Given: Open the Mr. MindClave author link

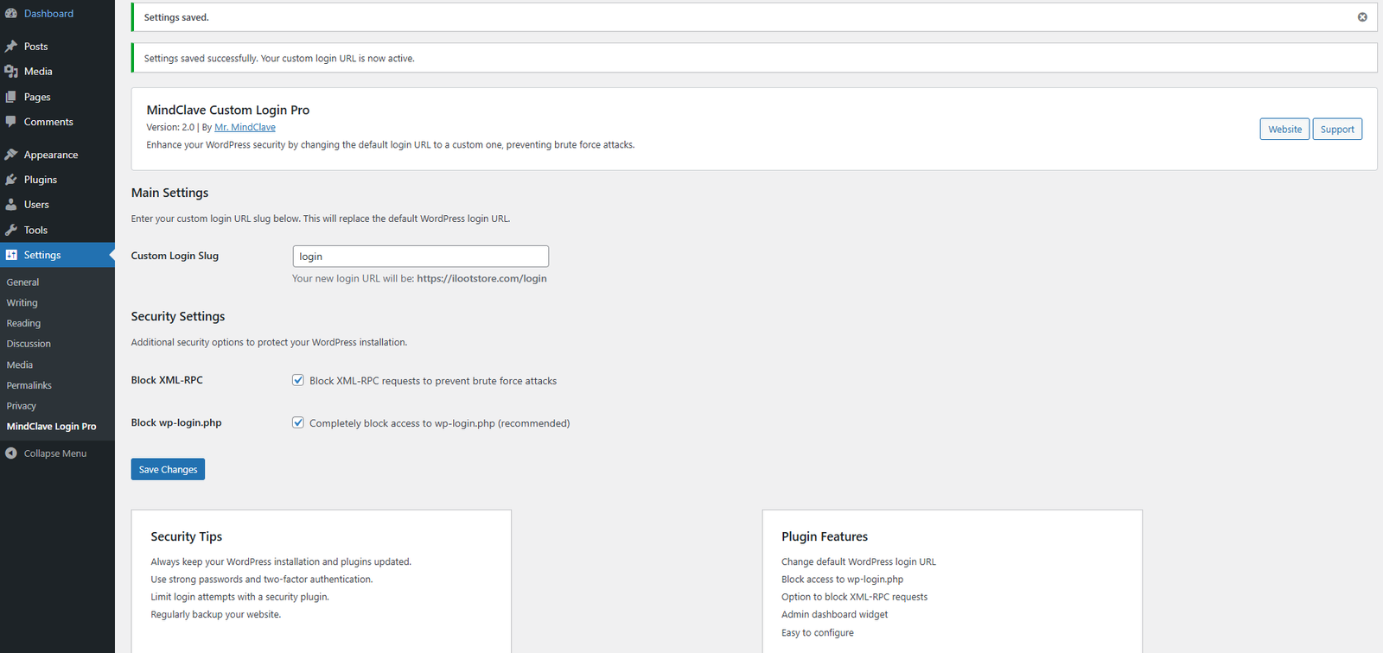Looking at the screenshot, I should click(x=245, y=127).
